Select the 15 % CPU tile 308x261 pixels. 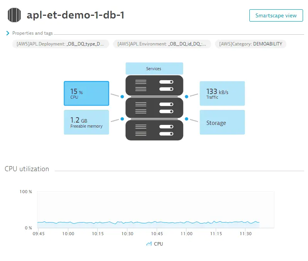86,93
